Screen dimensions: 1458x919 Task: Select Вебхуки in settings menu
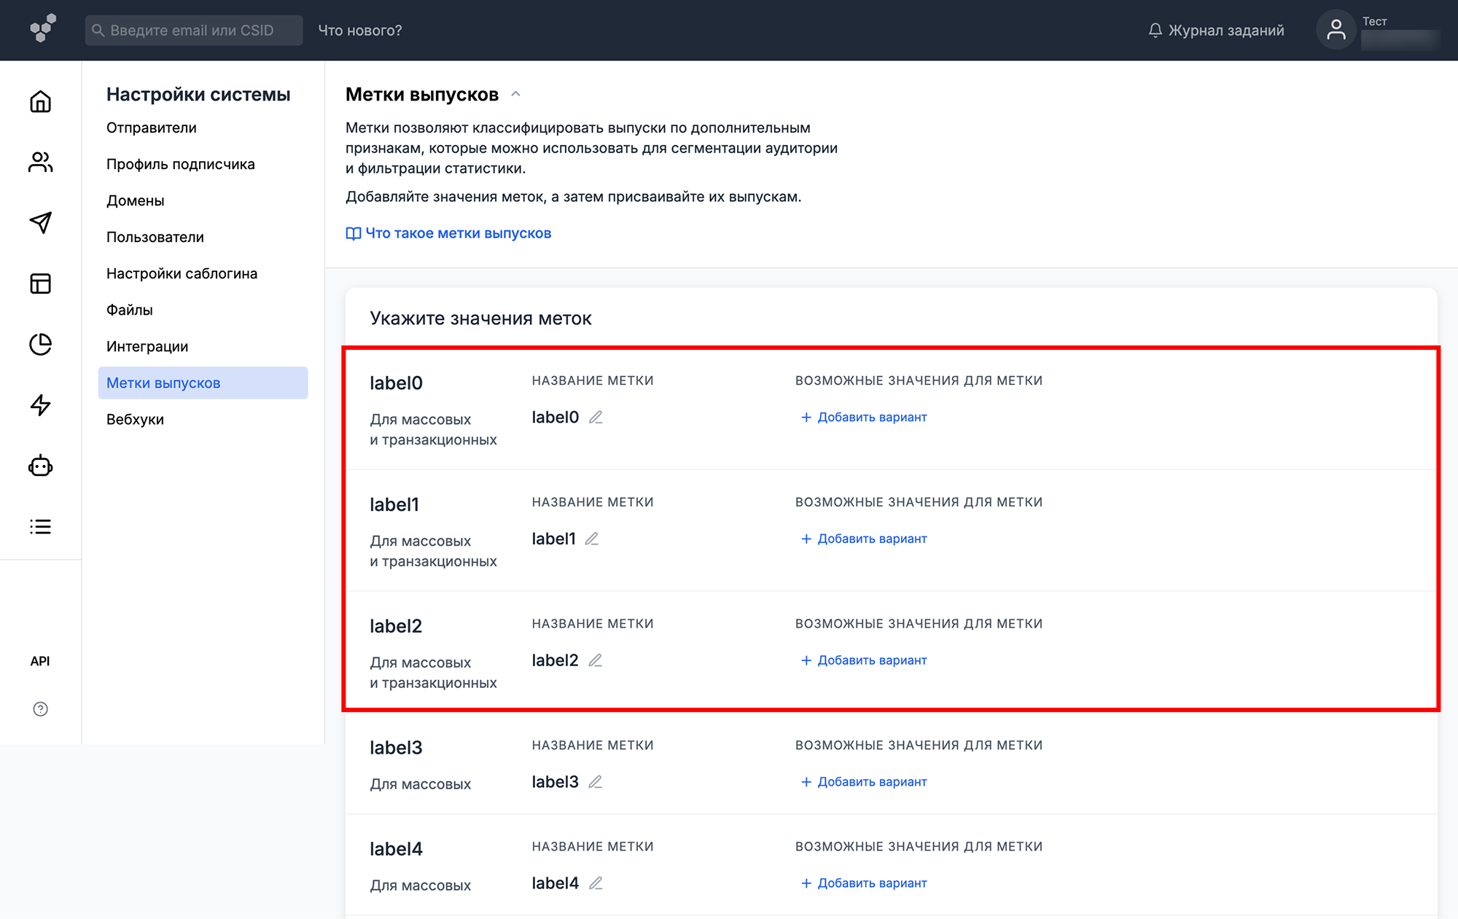pyautogui.click(x=135, y=419)
